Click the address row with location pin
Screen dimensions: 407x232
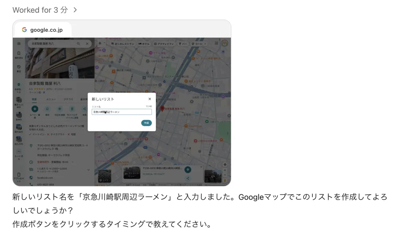click(60, 147)
